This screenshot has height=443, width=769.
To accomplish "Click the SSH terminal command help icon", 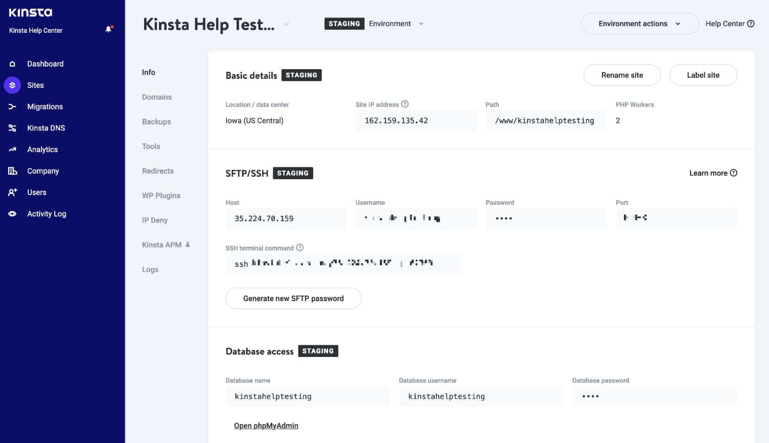I will pyautogui.click(x=300, y=248).
